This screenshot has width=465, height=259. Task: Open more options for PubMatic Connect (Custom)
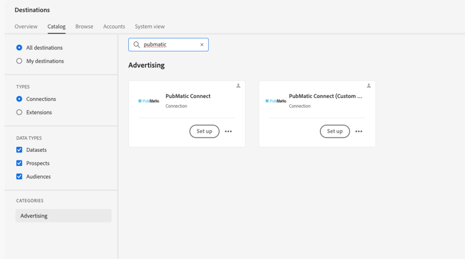[358, 131]
